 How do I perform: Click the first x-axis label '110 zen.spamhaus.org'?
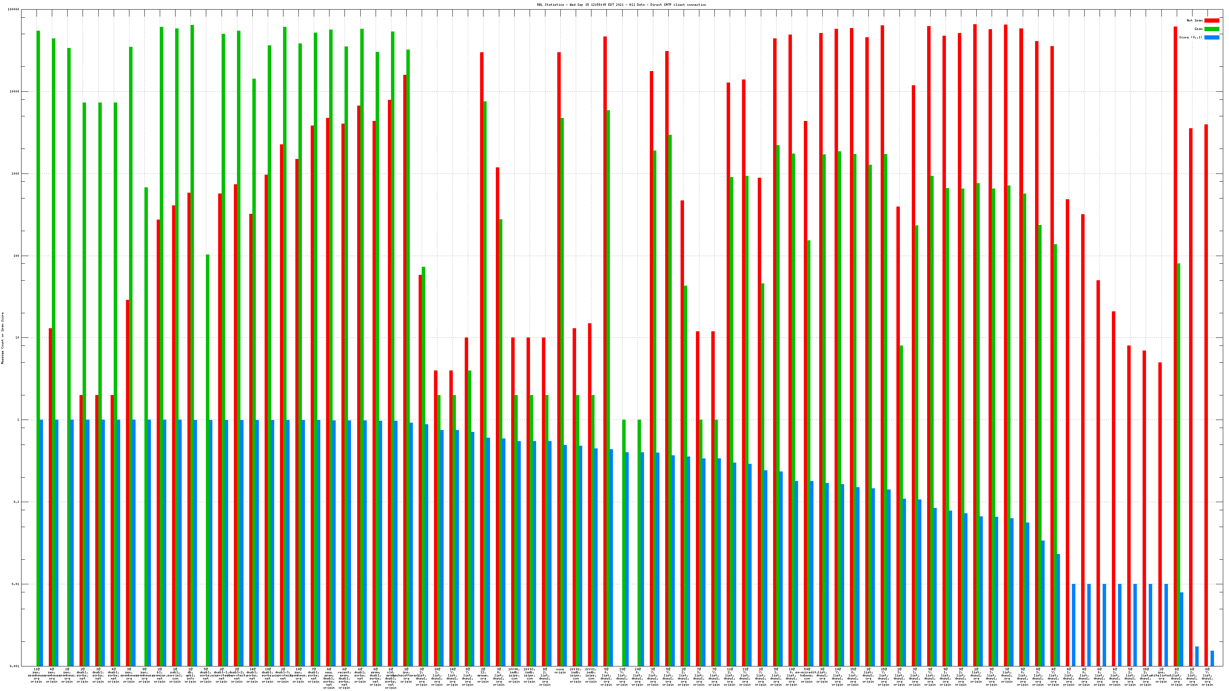click(x=36, y=675)
